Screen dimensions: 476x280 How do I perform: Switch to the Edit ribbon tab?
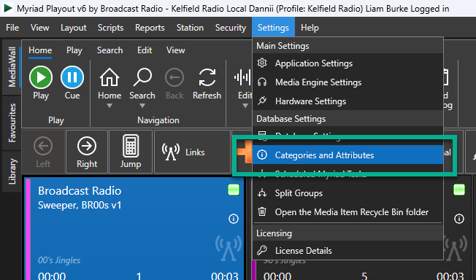click(x=145, y=50)
